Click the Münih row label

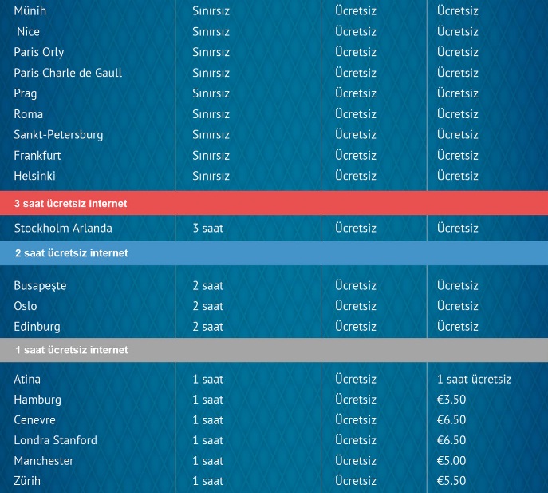point(30,11)
